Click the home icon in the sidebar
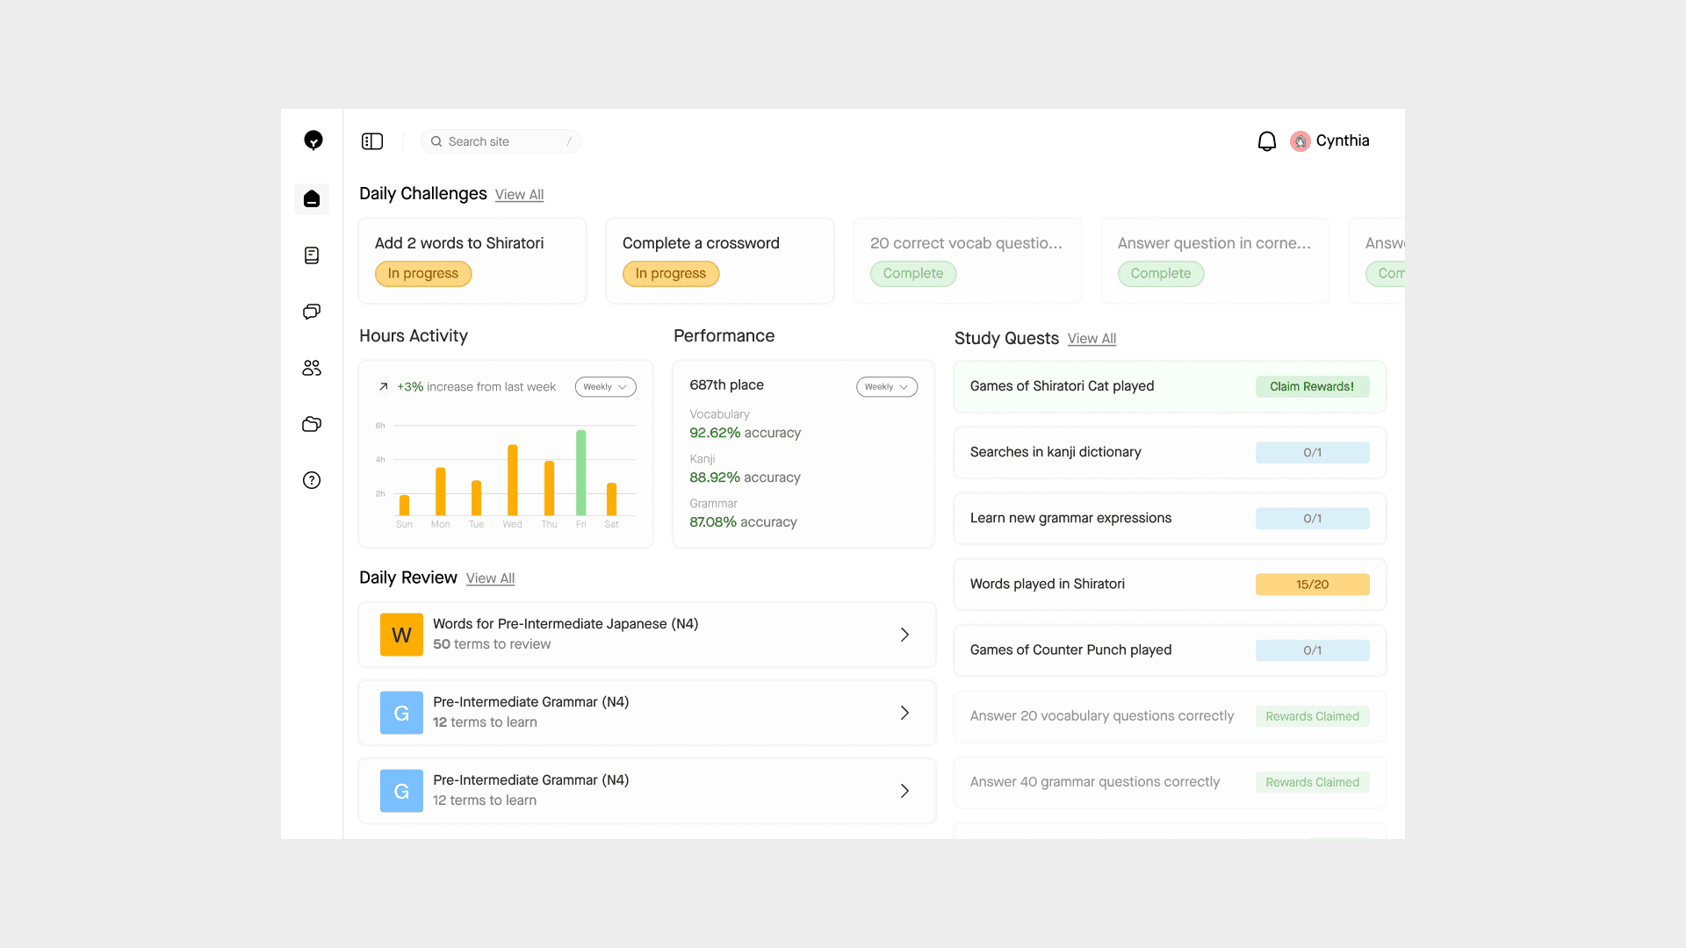Viewport: 1686px width, 948px height. coord(312,199)
